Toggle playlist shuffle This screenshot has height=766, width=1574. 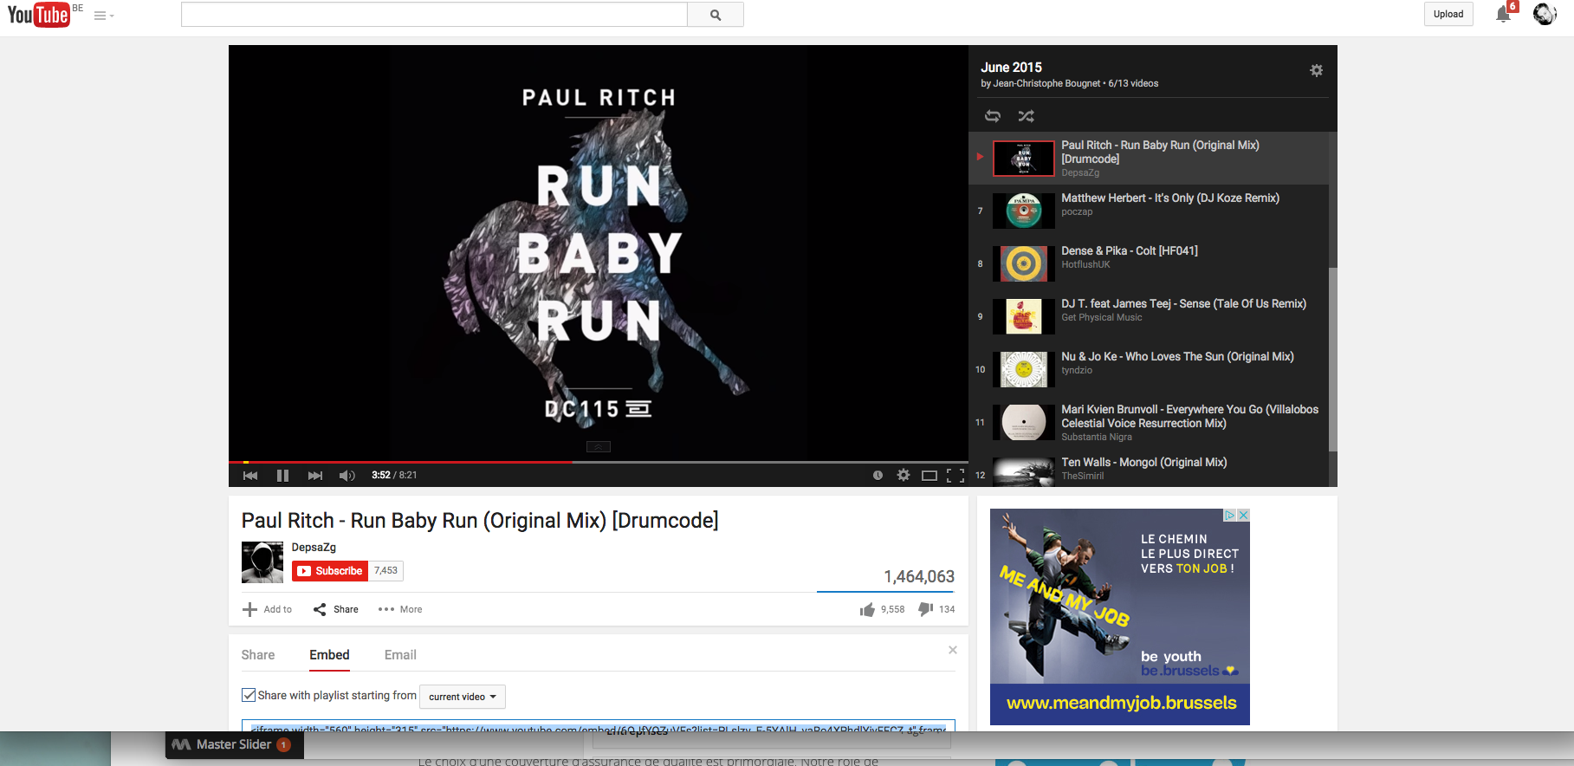pyautogui.click(x=1026, y=116)
